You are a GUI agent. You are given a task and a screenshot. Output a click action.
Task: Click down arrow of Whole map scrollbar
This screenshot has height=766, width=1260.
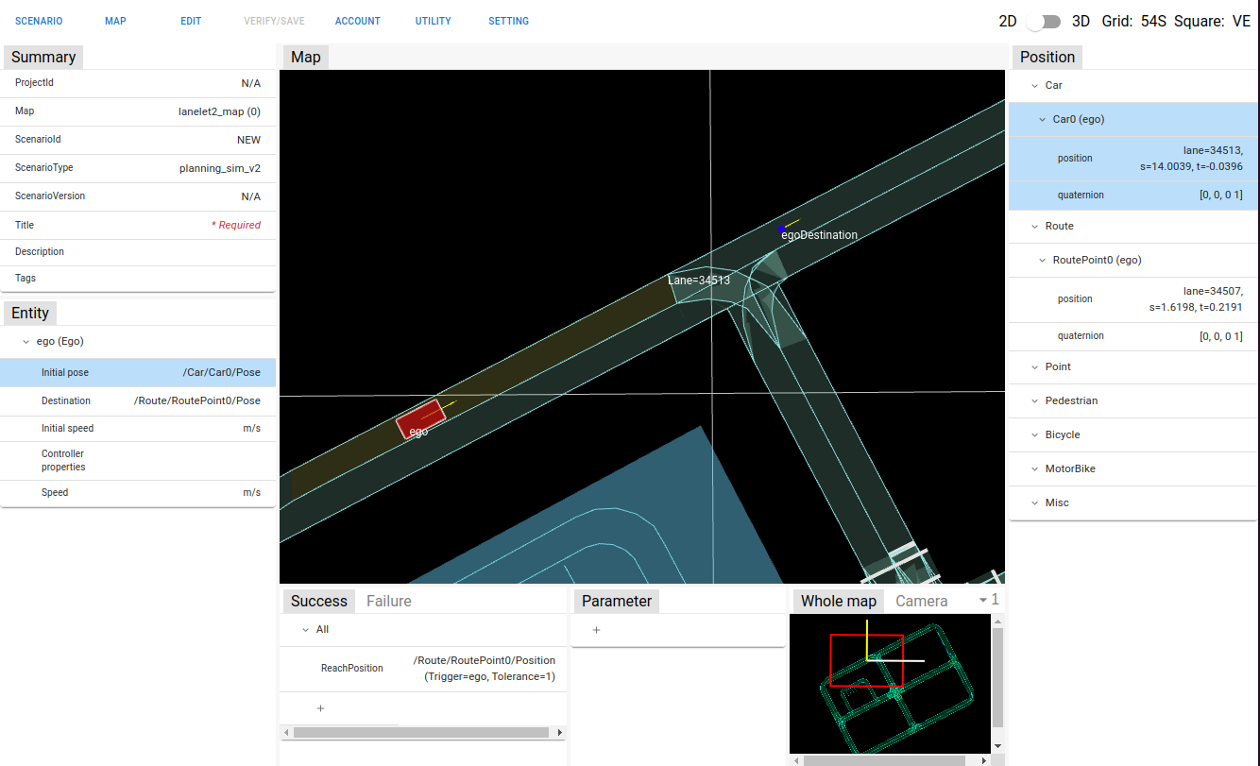coord(997,746)
